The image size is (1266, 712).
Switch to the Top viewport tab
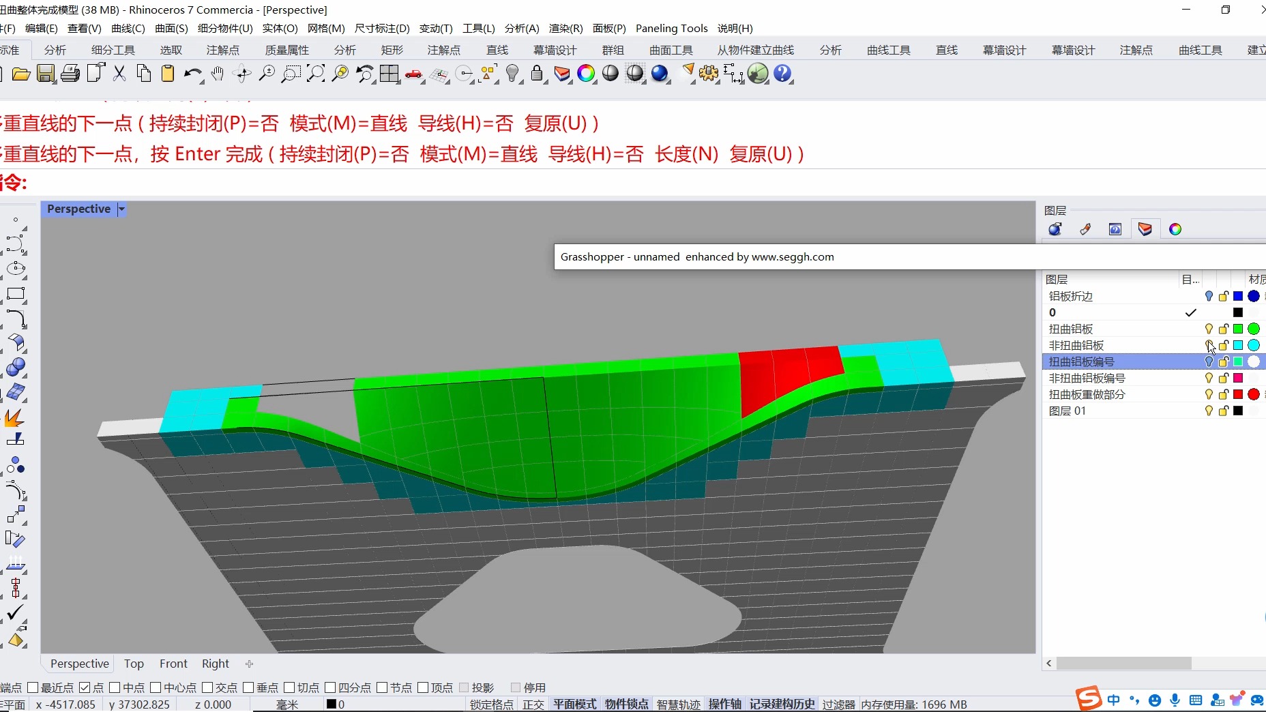[134, 664]
